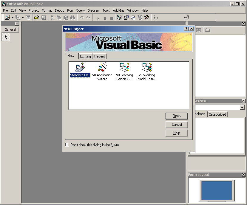
Task: Select the Standard EXE project icon
Action: (80, 70)
